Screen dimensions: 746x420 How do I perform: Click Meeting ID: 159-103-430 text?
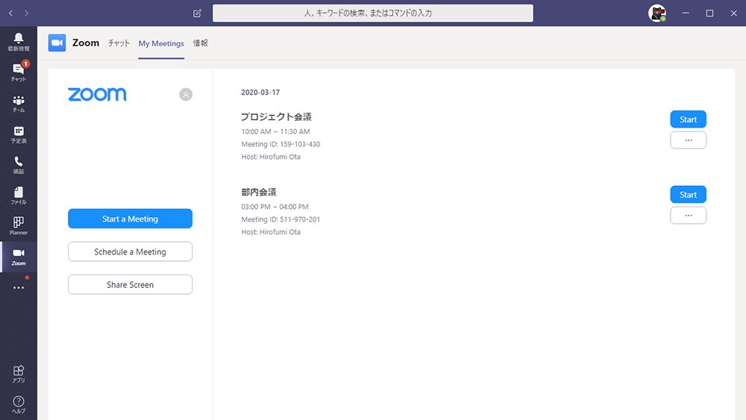coord(280,144)
